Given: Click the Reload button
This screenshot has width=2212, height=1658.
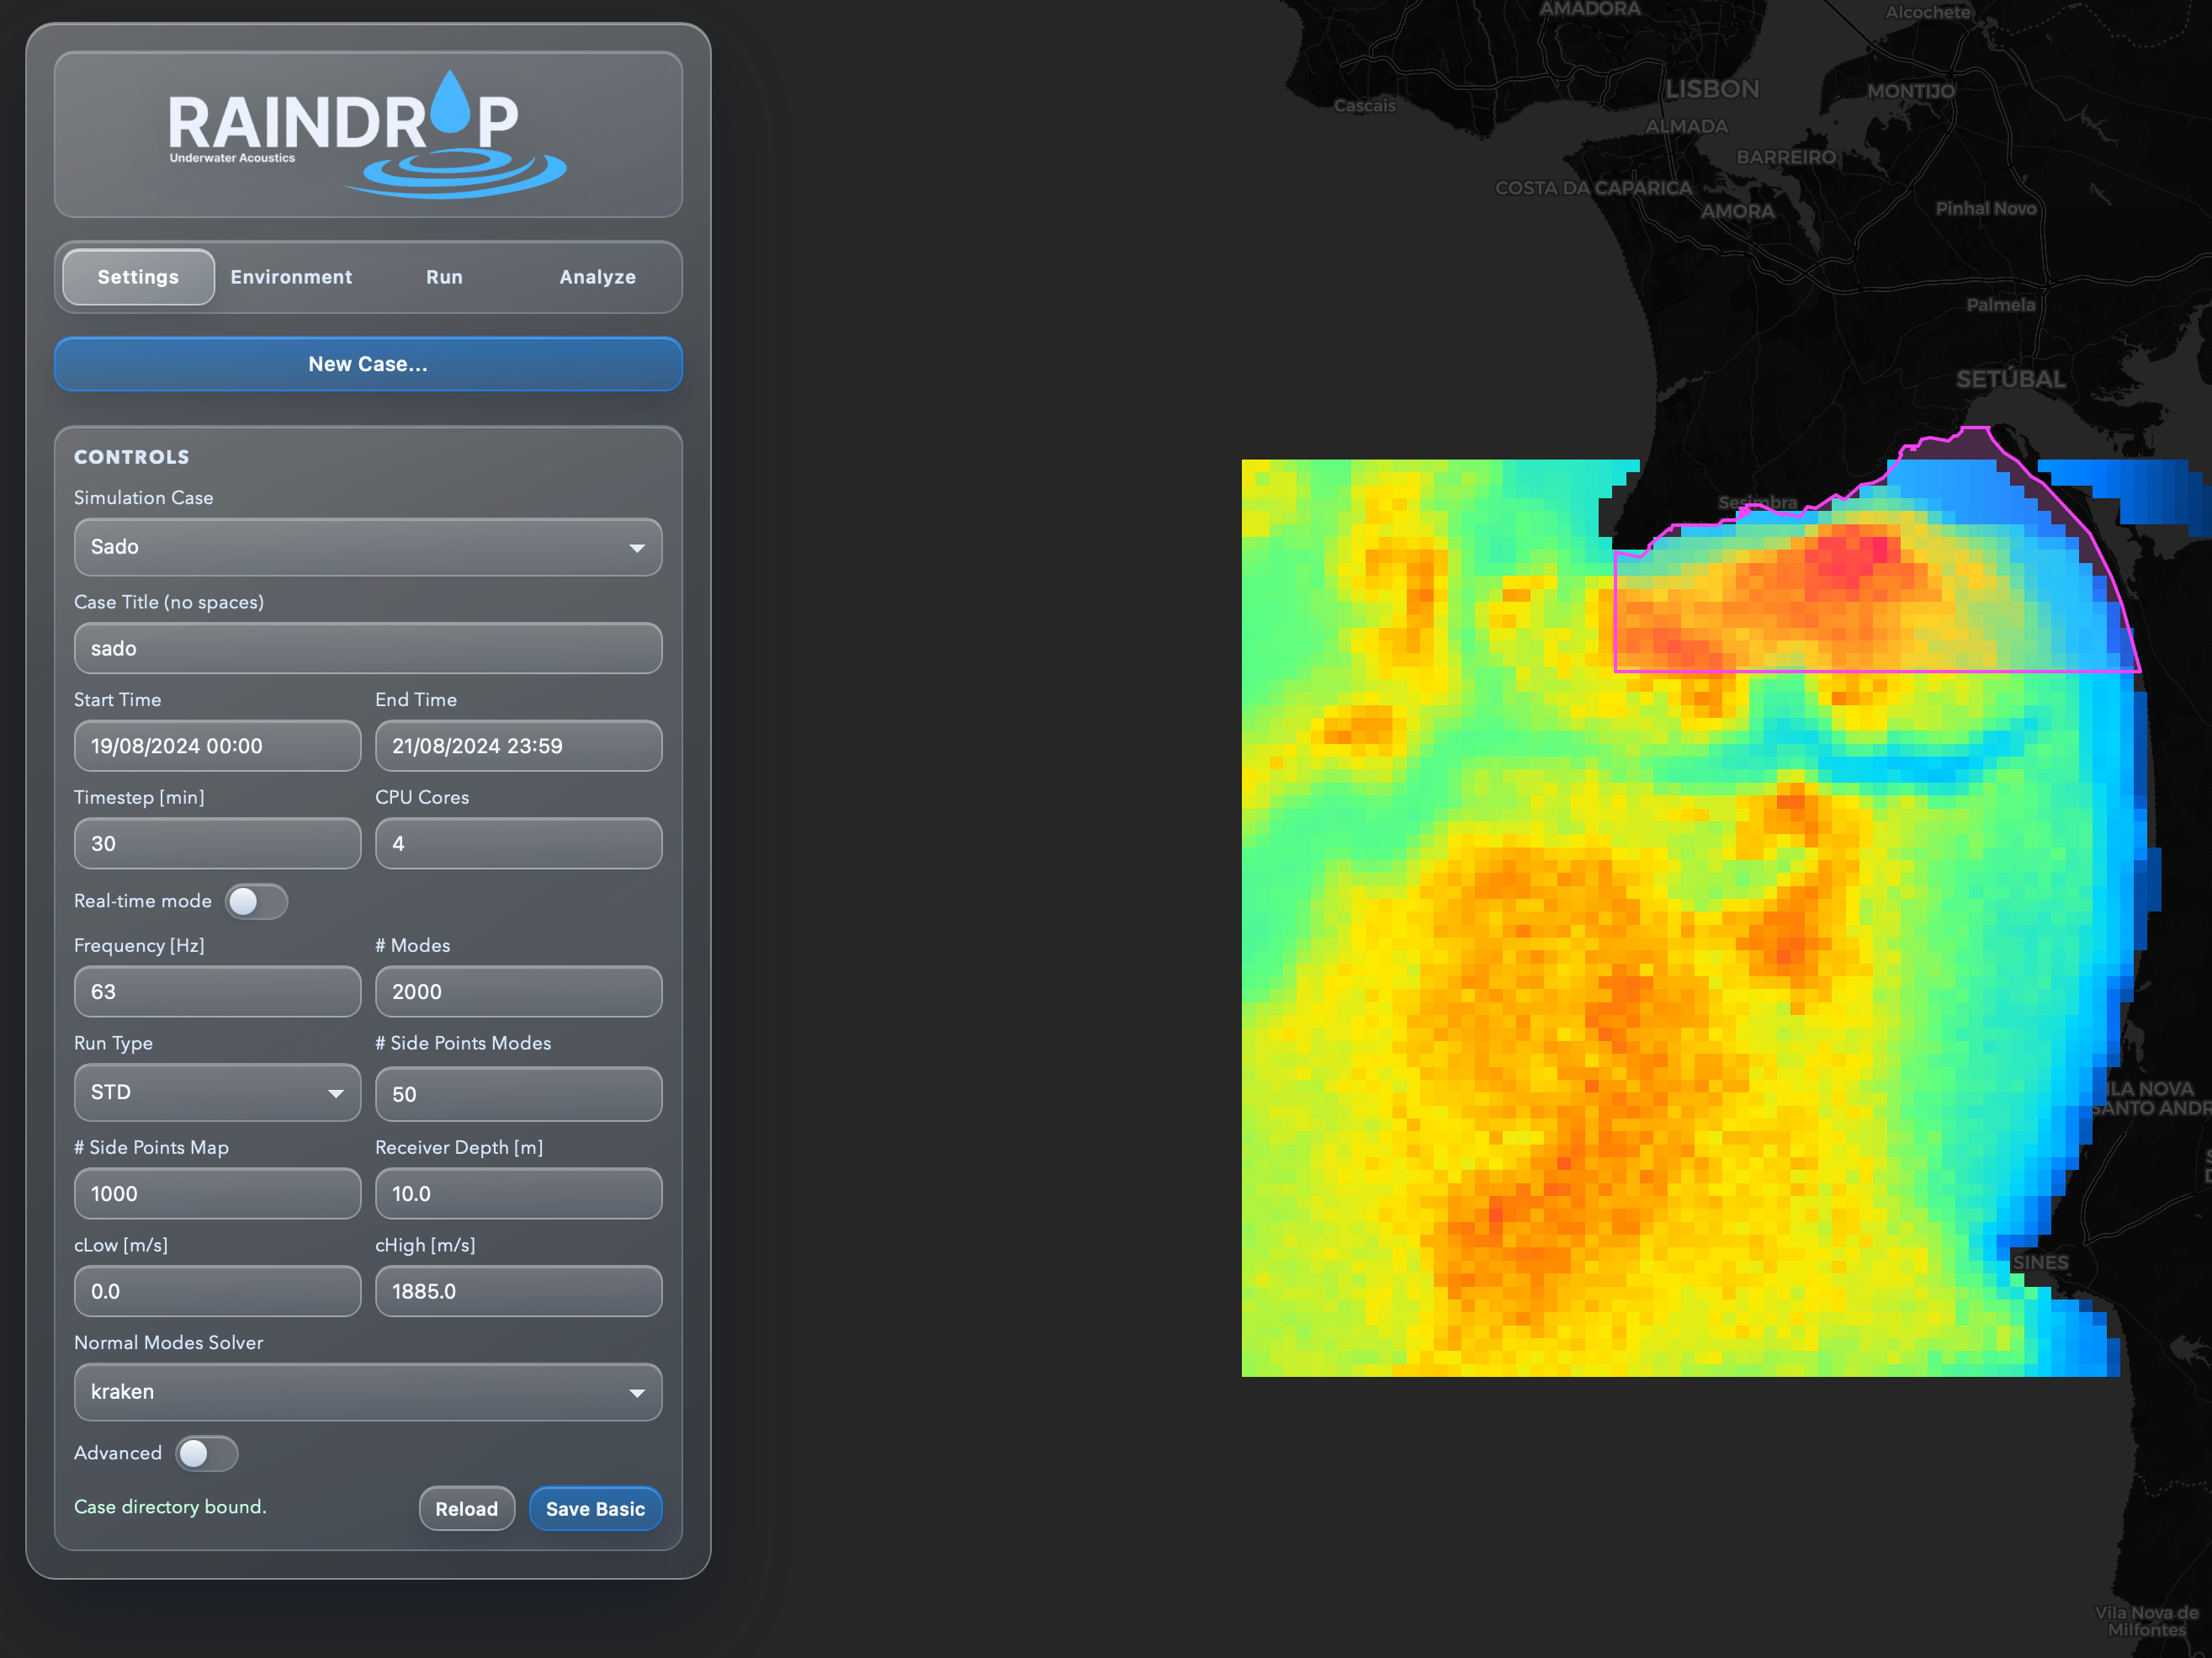Looking at the screenshot, I should [467, 1509].
